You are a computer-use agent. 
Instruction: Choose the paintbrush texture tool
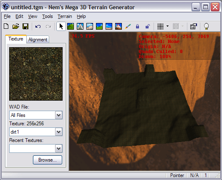point(128,26)
